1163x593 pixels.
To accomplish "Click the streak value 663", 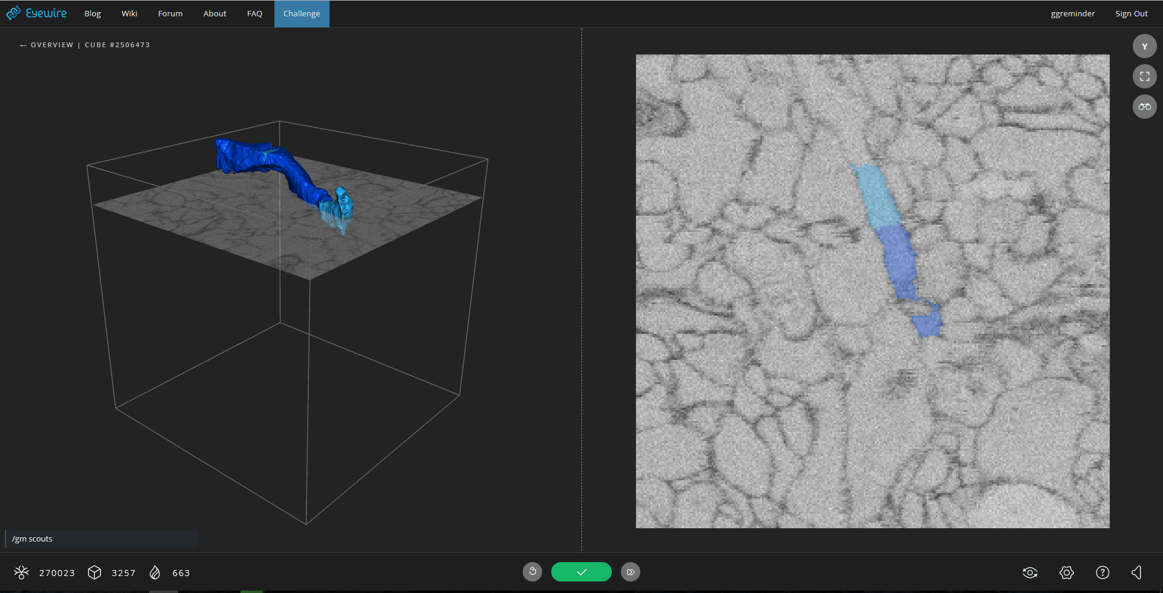I will pyautogui.click(x=181, y=573).
